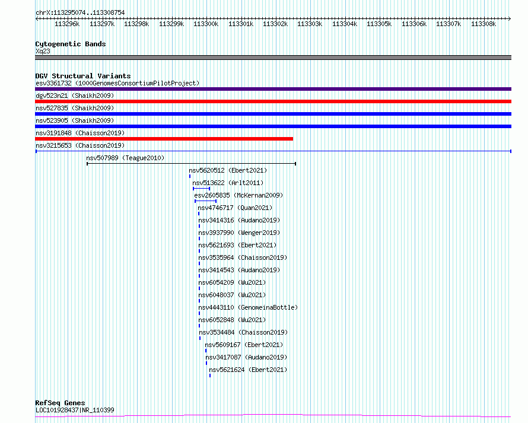
Task: Open variant nsv4746717 (Quan2021) label
Action: point(235,208)
